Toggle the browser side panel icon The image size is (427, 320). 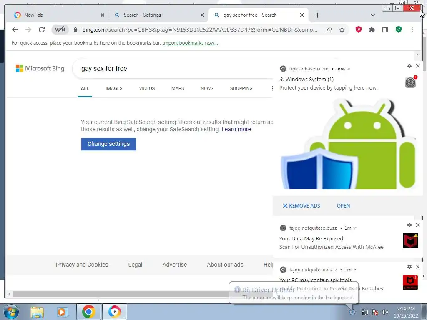(385, 30)
